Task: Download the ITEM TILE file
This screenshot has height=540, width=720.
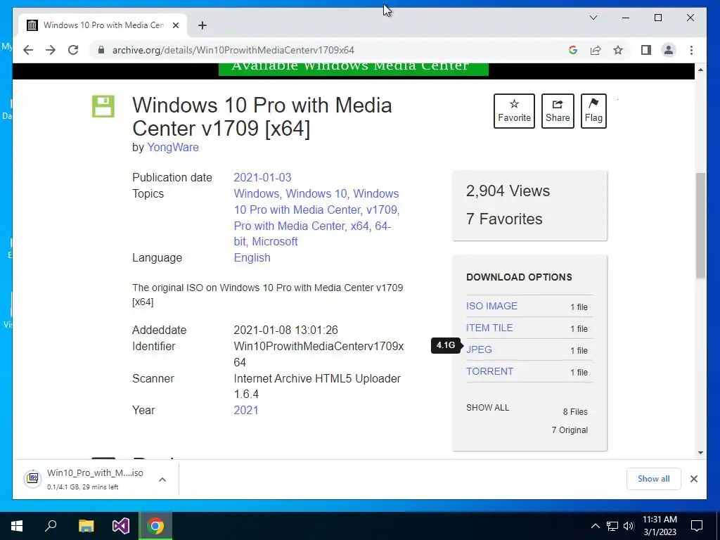Action: [x=489, y=328]
